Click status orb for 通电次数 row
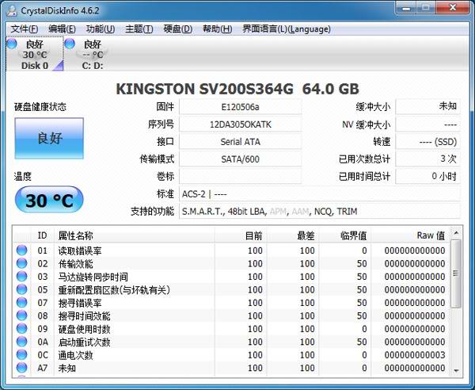This screenshot has height=390, width=475. [21, 355]
